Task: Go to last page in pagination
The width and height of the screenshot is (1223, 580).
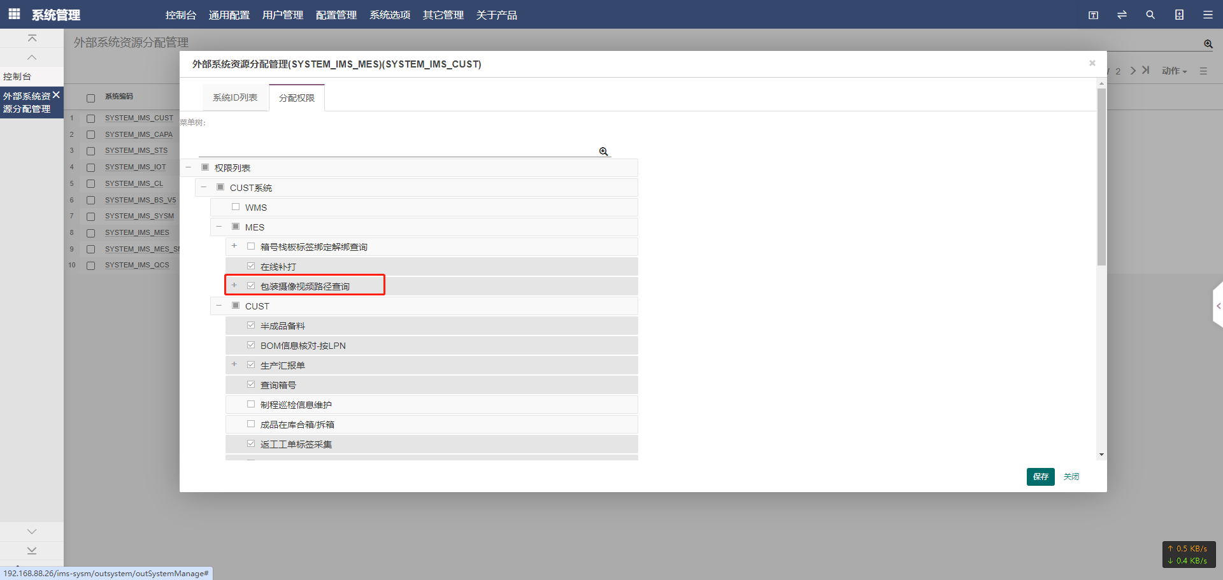Action: tap(1146, 71)
